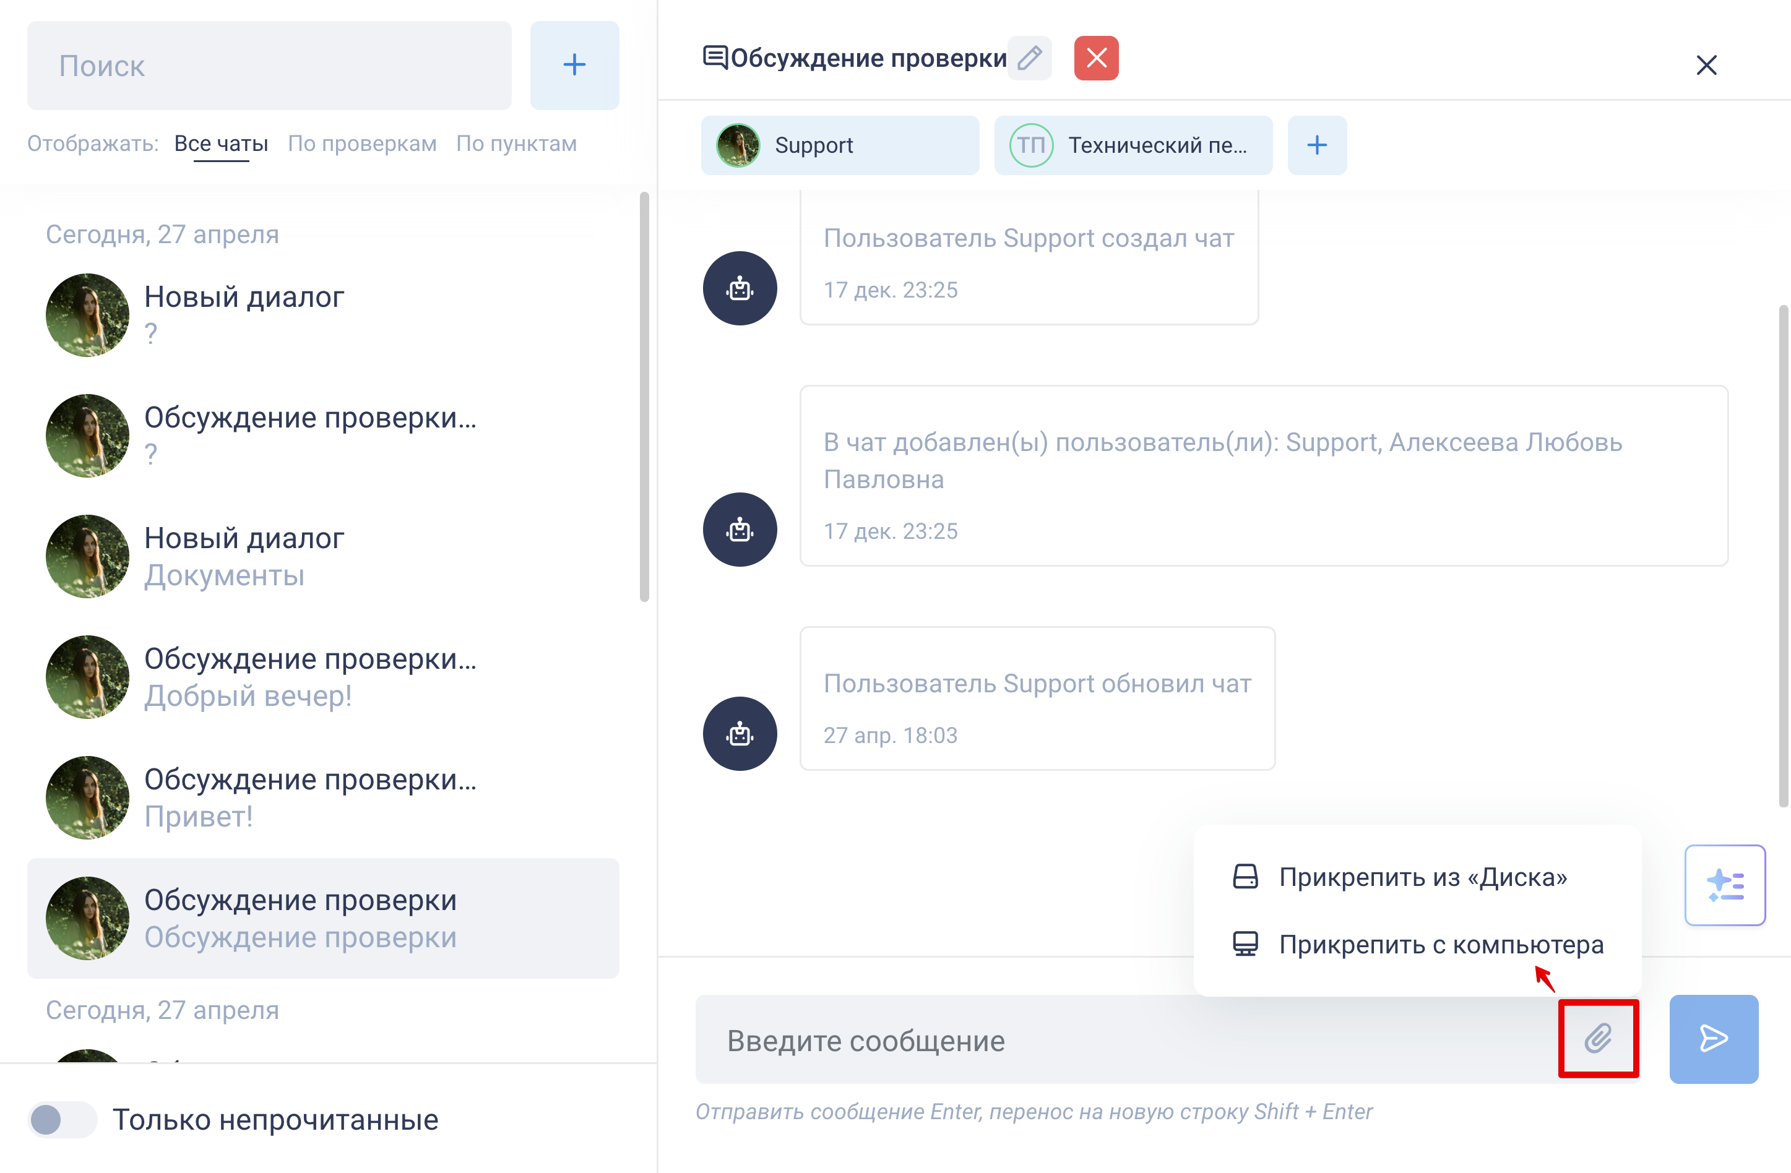Click the Support participant avatar
This screenshot has width=1791, height=1173.
[738, 145]
